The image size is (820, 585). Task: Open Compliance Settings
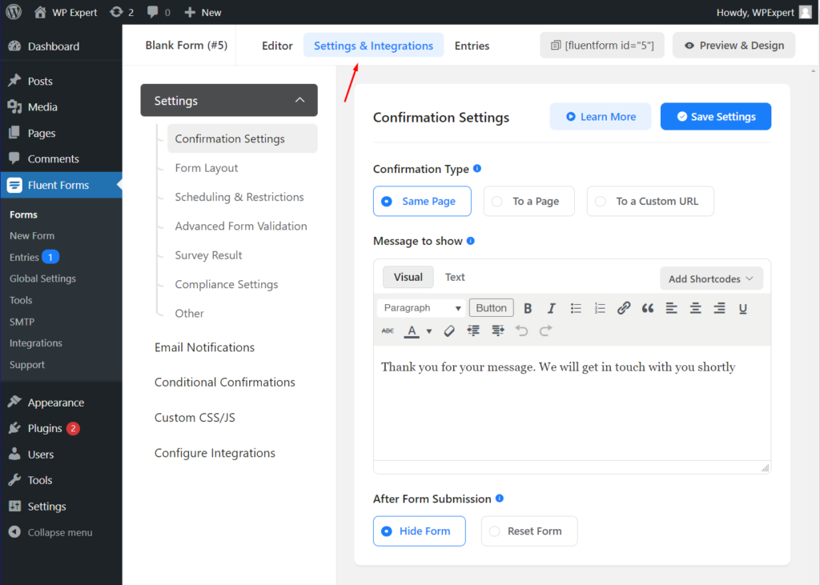227,284
